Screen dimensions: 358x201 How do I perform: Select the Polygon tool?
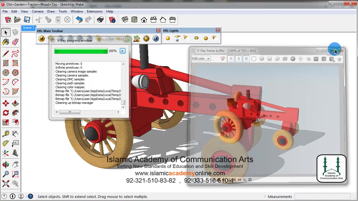[x=15, y=73]
